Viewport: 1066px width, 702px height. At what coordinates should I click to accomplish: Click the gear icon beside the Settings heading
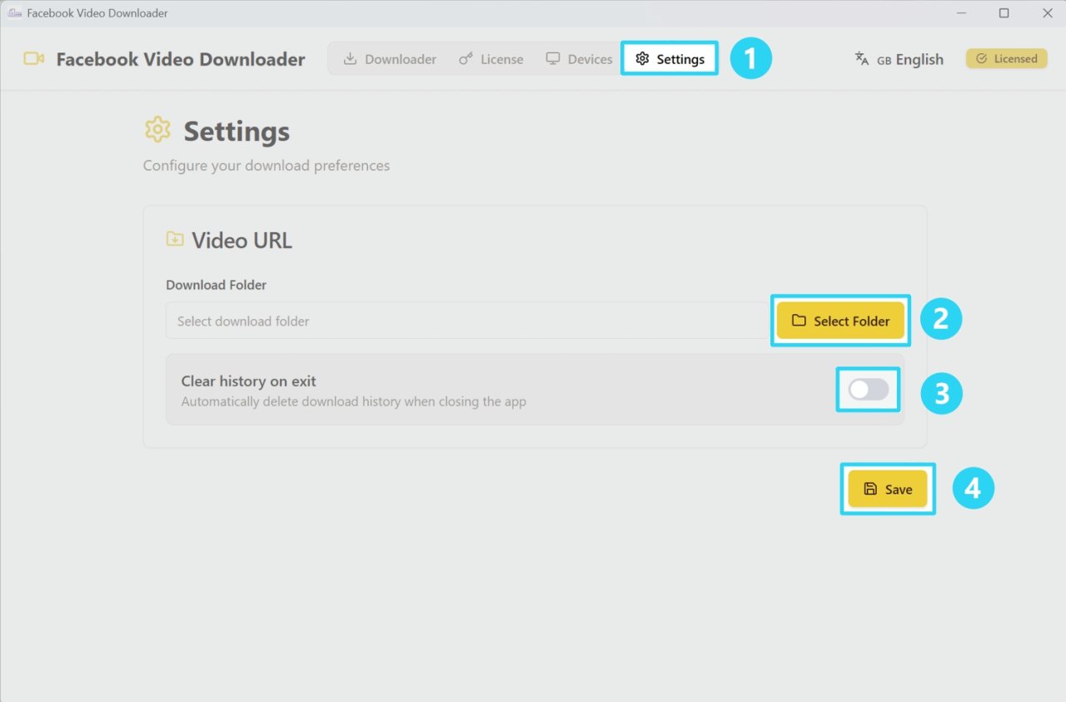[x=157, y=129]
